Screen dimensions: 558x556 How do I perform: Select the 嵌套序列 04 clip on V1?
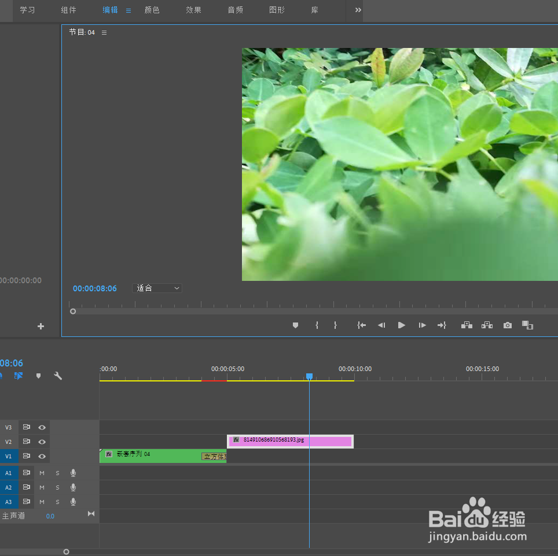[x=163, y=456]
